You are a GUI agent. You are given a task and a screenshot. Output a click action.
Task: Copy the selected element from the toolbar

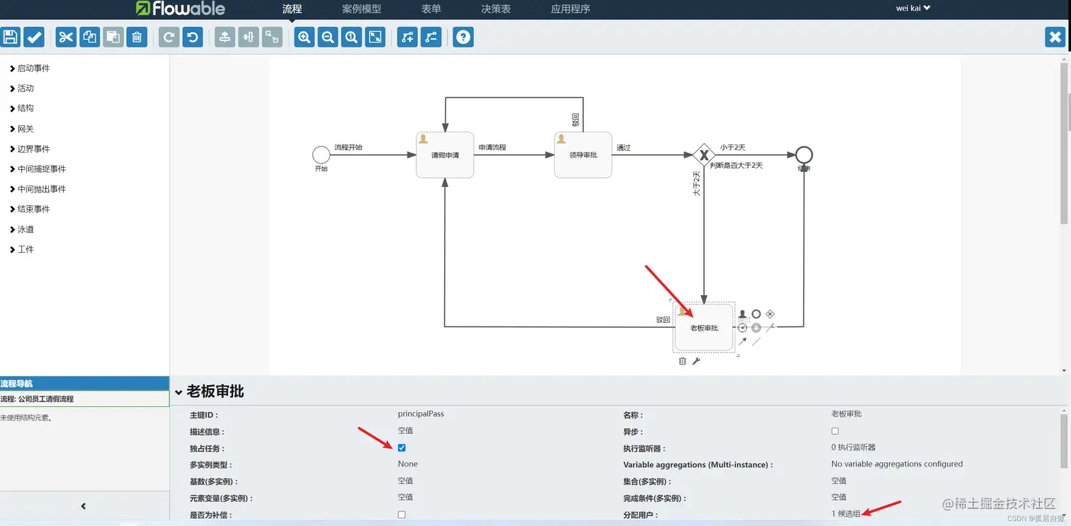(89, 37)
